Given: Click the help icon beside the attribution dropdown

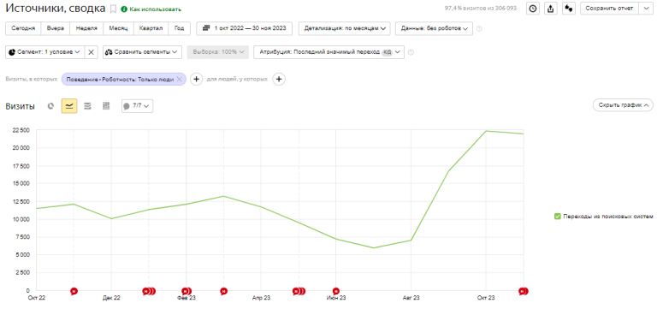Looking at the screenshot, I should 411,52.
